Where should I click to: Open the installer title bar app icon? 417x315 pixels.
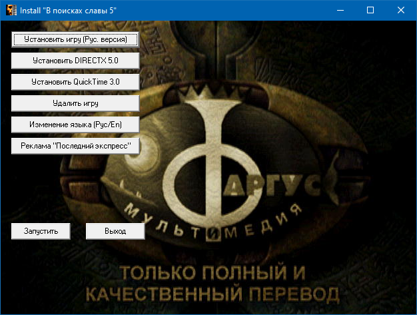[x=11, y=11]
